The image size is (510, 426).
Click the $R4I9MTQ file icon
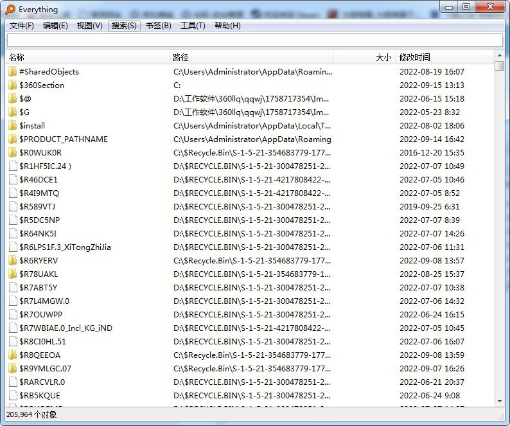pos(13,193)
